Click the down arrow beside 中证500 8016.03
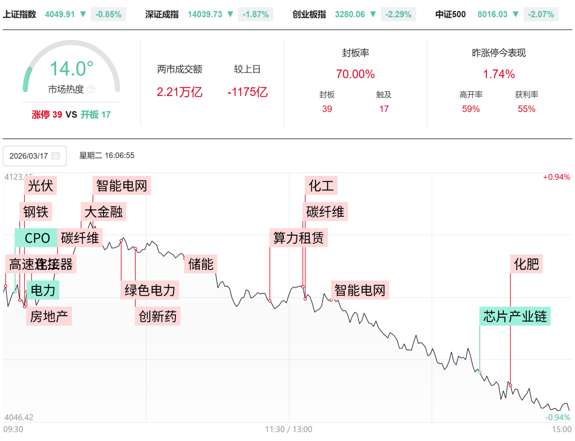This screenshot has height=441, width=575. [516, 14]
